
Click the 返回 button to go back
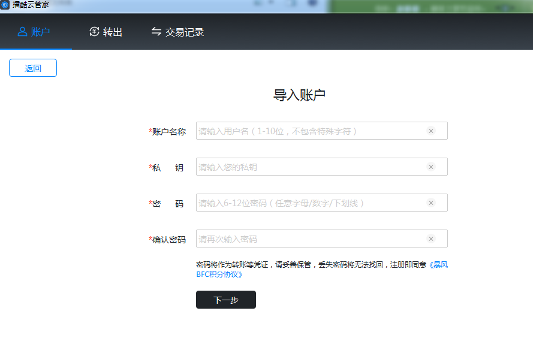pyautogui.click(x=33, y=68)
